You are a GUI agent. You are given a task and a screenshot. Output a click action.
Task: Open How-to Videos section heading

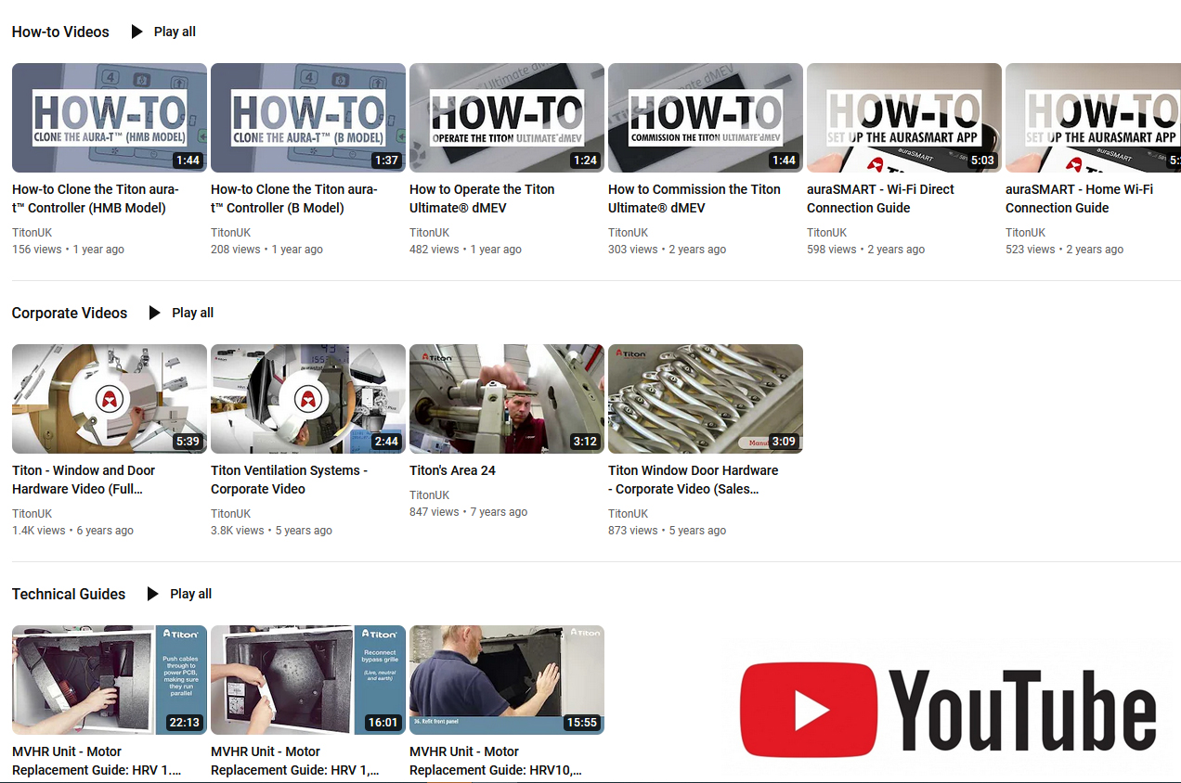tap(60, 32)
